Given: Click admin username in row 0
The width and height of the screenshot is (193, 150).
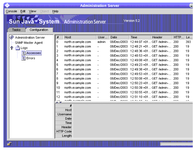Looking at the screenshot, I should coord(102,42).
